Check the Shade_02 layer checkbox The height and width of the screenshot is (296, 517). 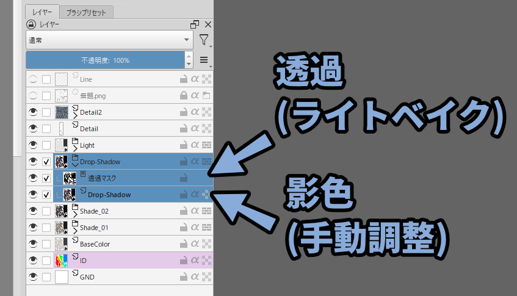click(x=46, y=211)
